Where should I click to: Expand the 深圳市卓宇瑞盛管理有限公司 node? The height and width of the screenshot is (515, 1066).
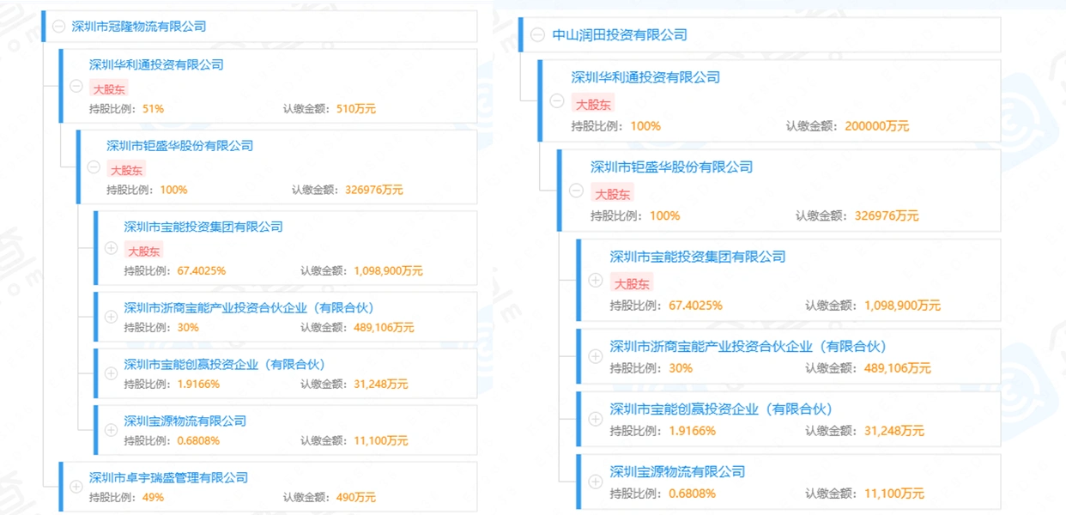76,488
